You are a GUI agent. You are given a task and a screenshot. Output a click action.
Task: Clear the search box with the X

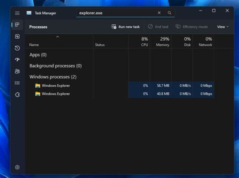159,13
